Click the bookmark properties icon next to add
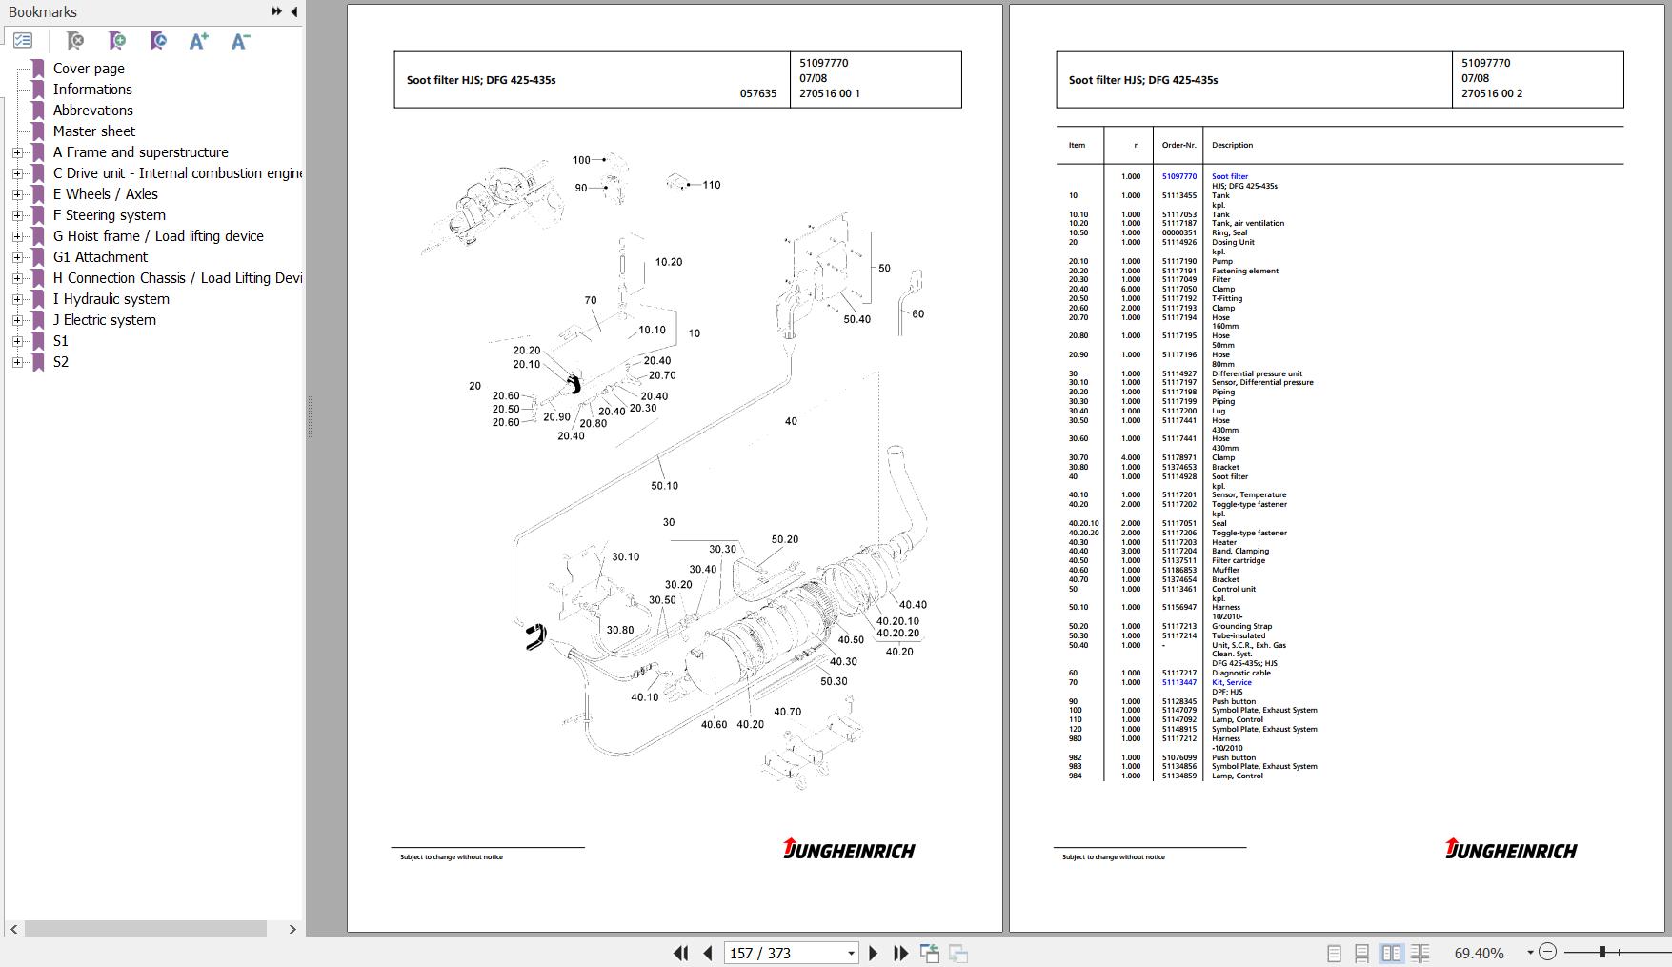 click(x=158, y=40)
